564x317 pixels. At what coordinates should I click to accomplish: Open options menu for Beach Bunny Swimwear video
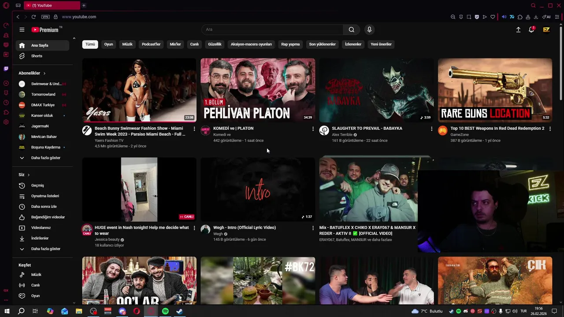point(194,129)
